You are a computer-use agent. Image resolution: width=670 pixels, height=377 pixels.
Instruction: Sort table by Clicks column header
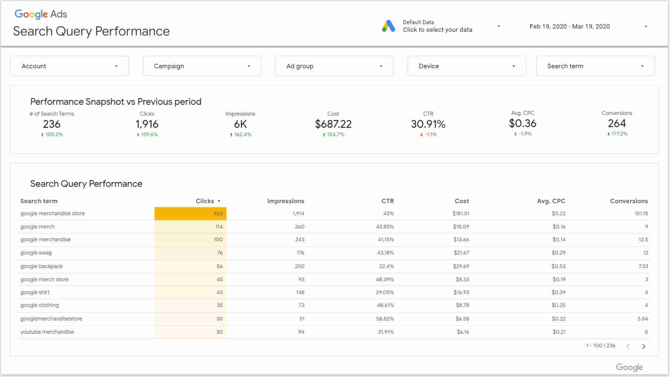(205, 201)
